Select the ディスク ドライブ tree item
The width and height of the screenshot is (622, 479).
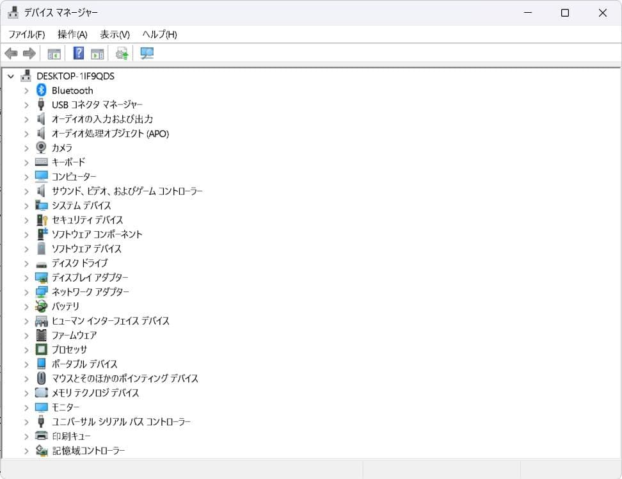point(79,263)
